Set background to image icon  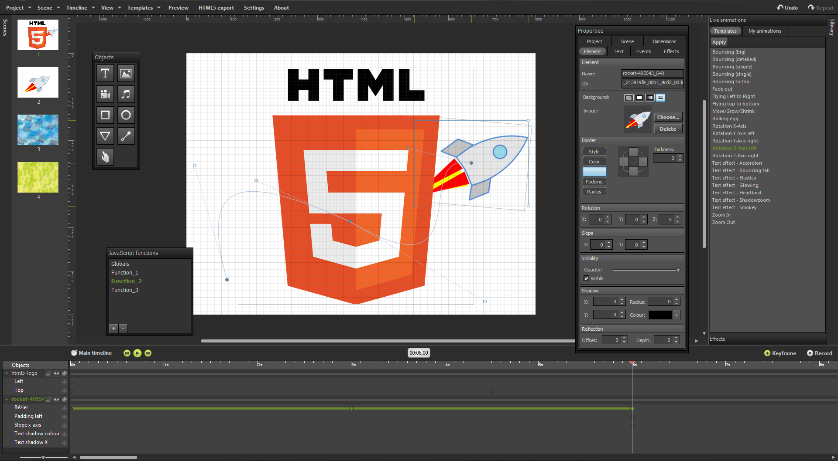[x=660, y=98]
